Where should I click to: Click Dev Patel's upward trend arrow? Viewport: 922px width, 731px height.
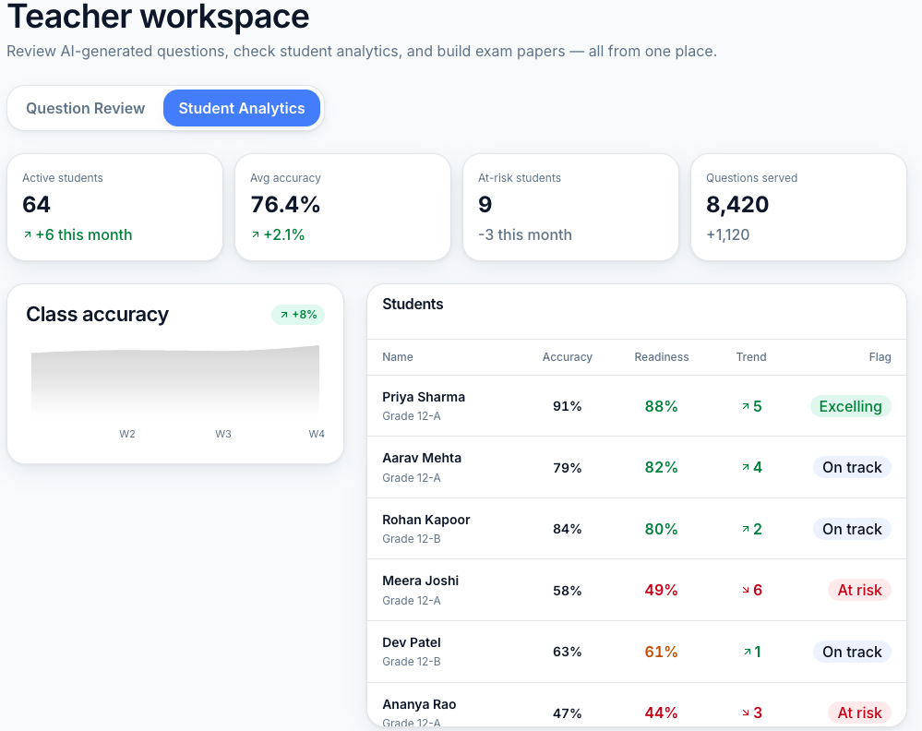(x=748, y=652)
